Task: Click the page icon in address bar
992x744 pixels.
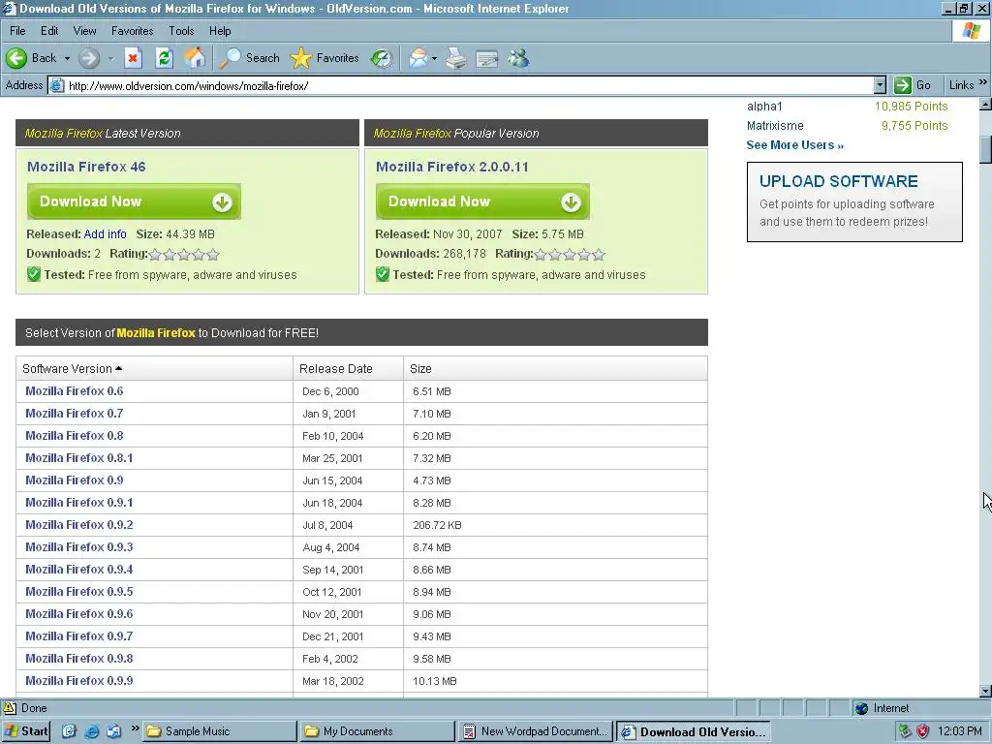Action: pos(57,85)
